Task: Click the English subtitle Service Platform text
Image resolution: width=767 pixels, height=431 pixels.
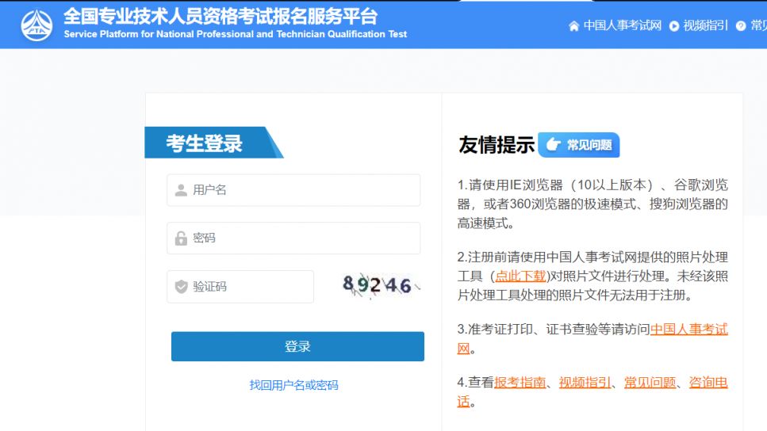Action: pos(236,34)
